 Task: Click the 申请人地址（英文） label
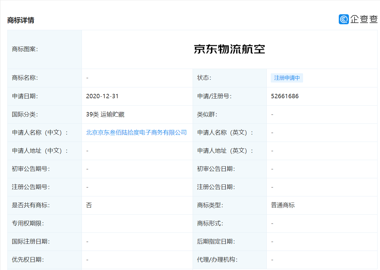(x=225, y=151)
